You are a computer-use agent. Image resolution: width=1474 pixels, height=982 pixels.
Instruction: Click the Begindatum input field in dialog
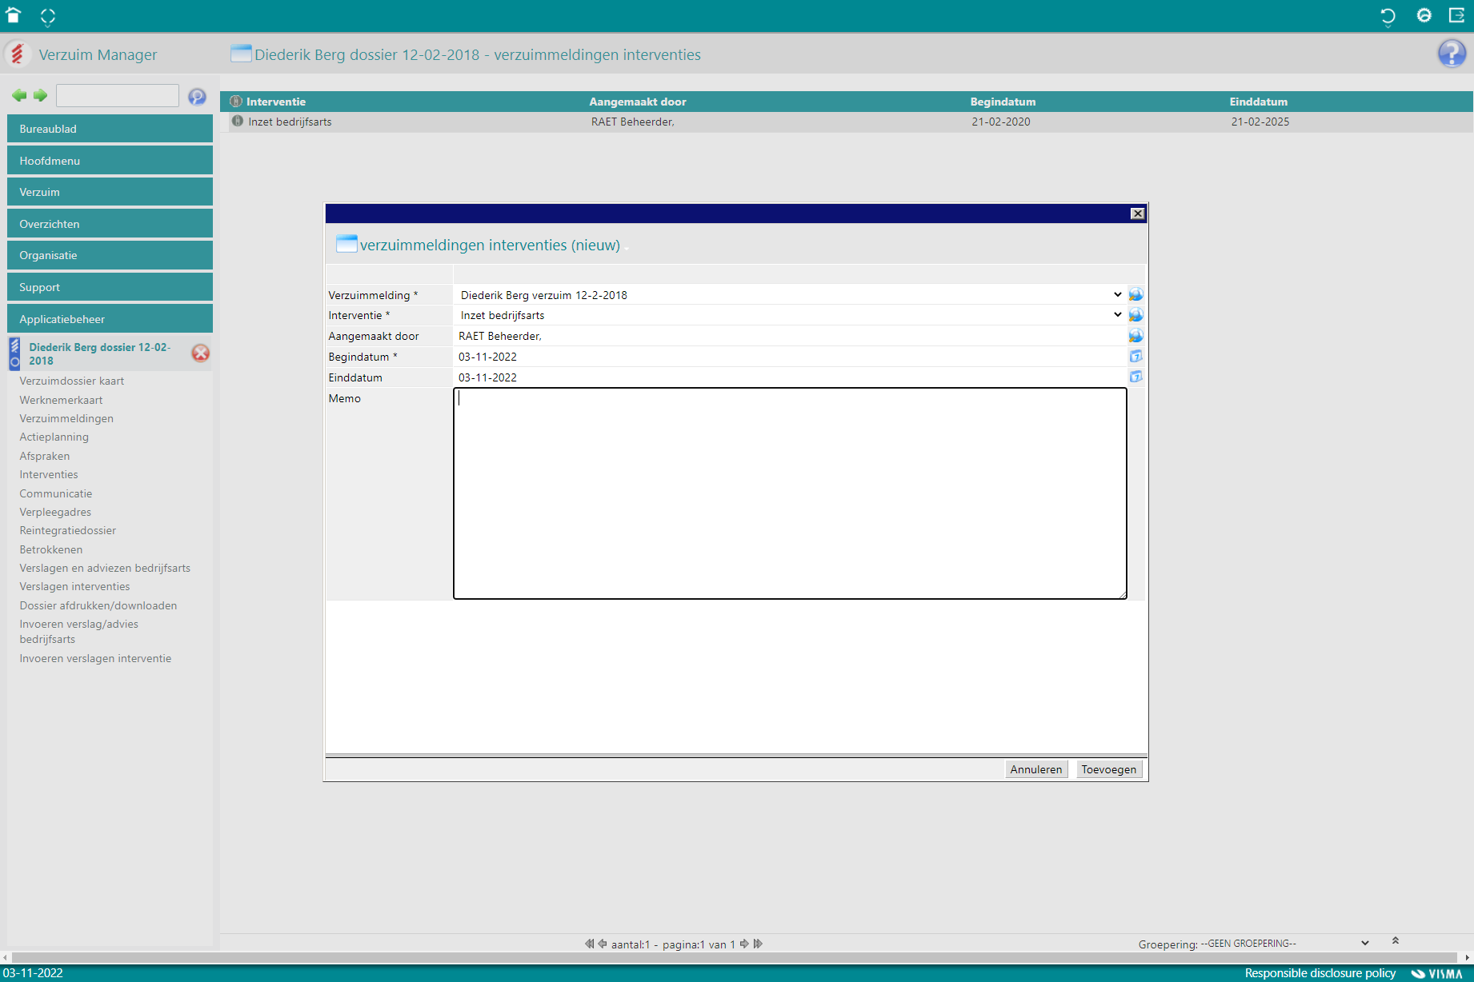pos(791,357)
